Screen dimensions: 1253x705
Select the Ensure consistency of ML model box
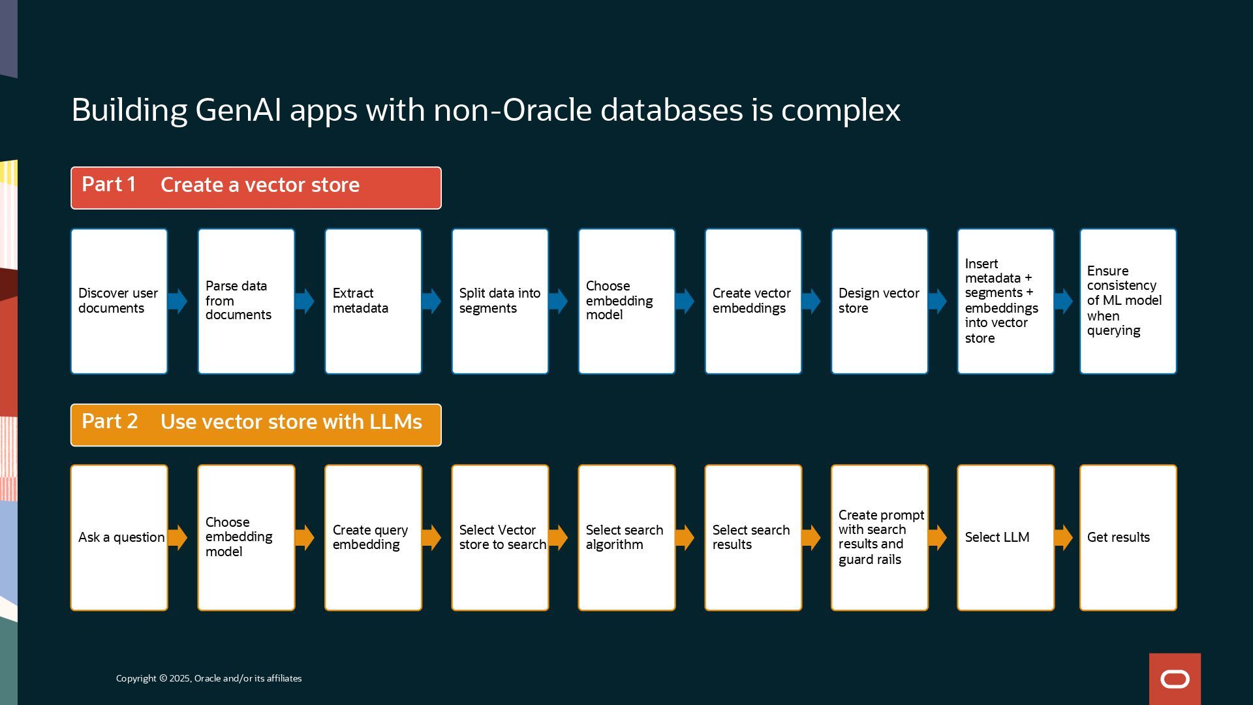1128,301
